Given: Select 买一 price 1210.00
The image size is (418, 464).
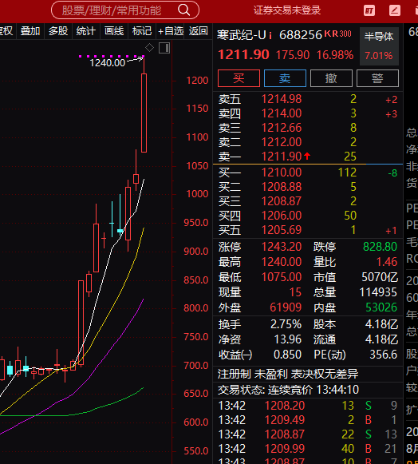Looking at the screenshot, I should point(282,173).
